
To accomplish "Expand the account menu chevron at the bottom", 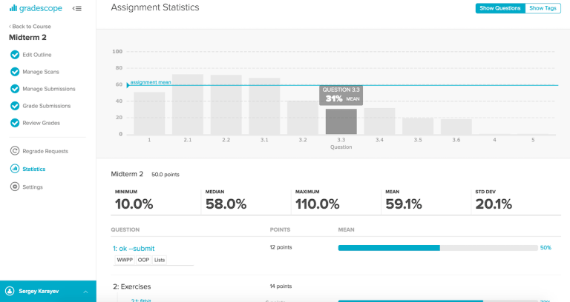I will (85, 292).
